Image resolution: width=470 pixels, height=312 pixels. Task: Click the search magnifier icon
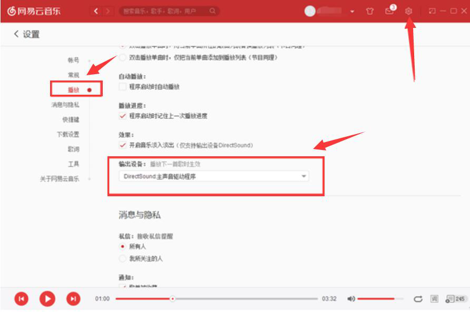click(212, 11)
